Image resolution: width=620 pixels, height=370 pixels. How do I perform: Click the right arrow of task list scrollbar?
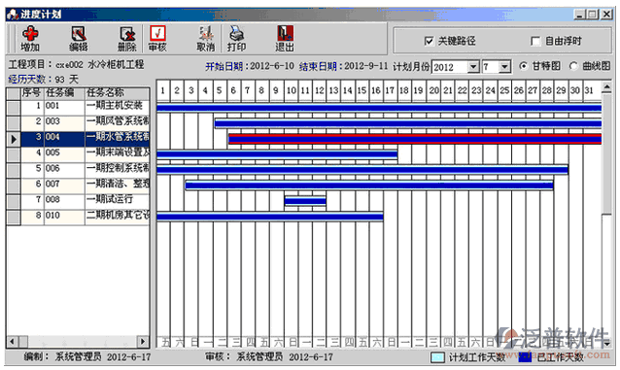pos(143,341)
